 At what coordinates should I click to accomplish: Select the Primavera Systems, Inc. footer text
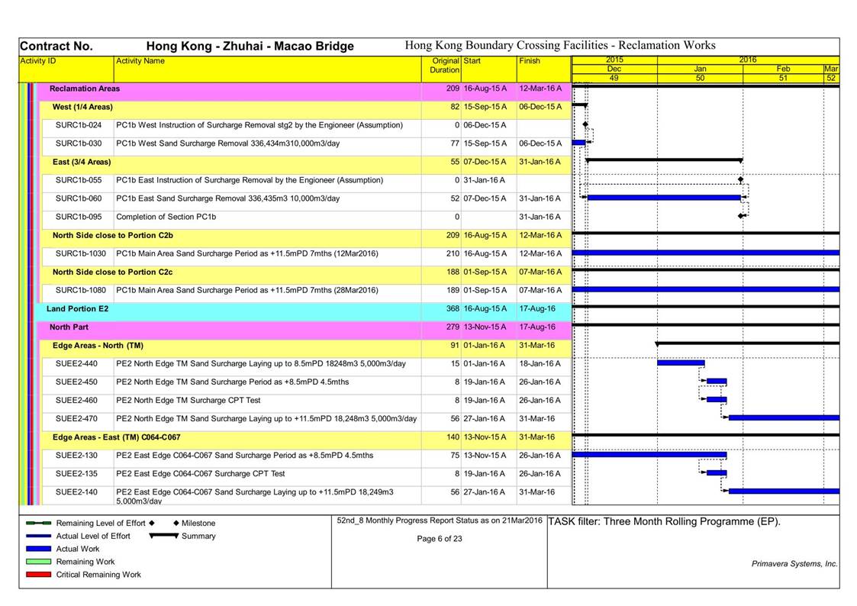pos(794,564)
